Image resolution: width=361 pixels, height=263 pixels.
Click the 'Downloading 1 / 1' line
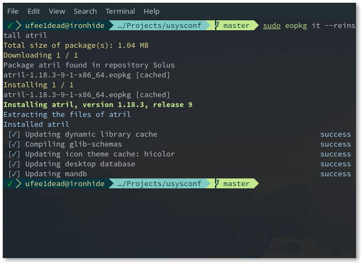41,55
